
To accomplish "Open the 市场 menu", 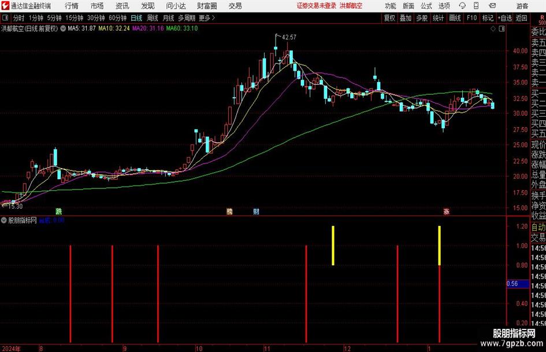I will (x=97, y=6).
